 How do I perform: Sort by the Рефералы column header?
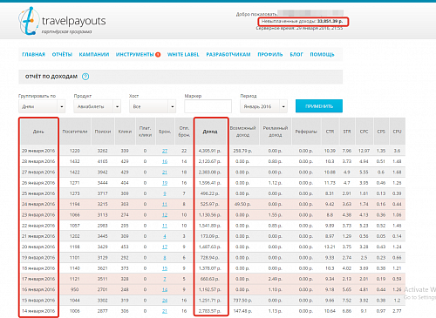coord(306,132)
